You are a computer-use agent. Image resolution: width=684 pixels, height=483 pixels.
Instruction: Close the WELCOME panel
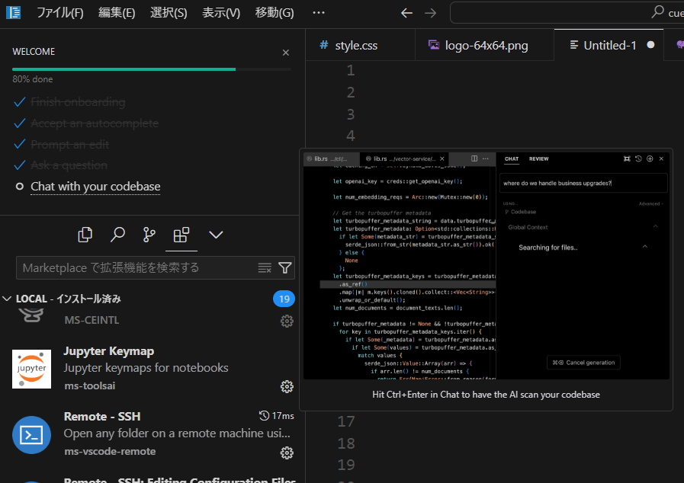point(286,53)
